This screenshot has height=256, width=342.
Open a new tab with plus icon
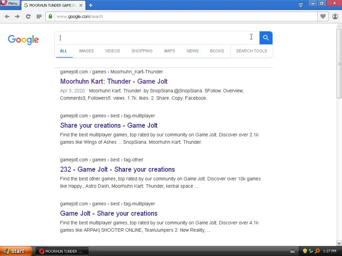tap(91, 5)
